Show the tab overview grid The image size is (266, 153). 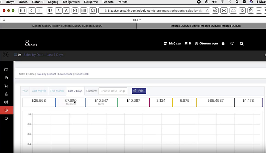[84, 11]
